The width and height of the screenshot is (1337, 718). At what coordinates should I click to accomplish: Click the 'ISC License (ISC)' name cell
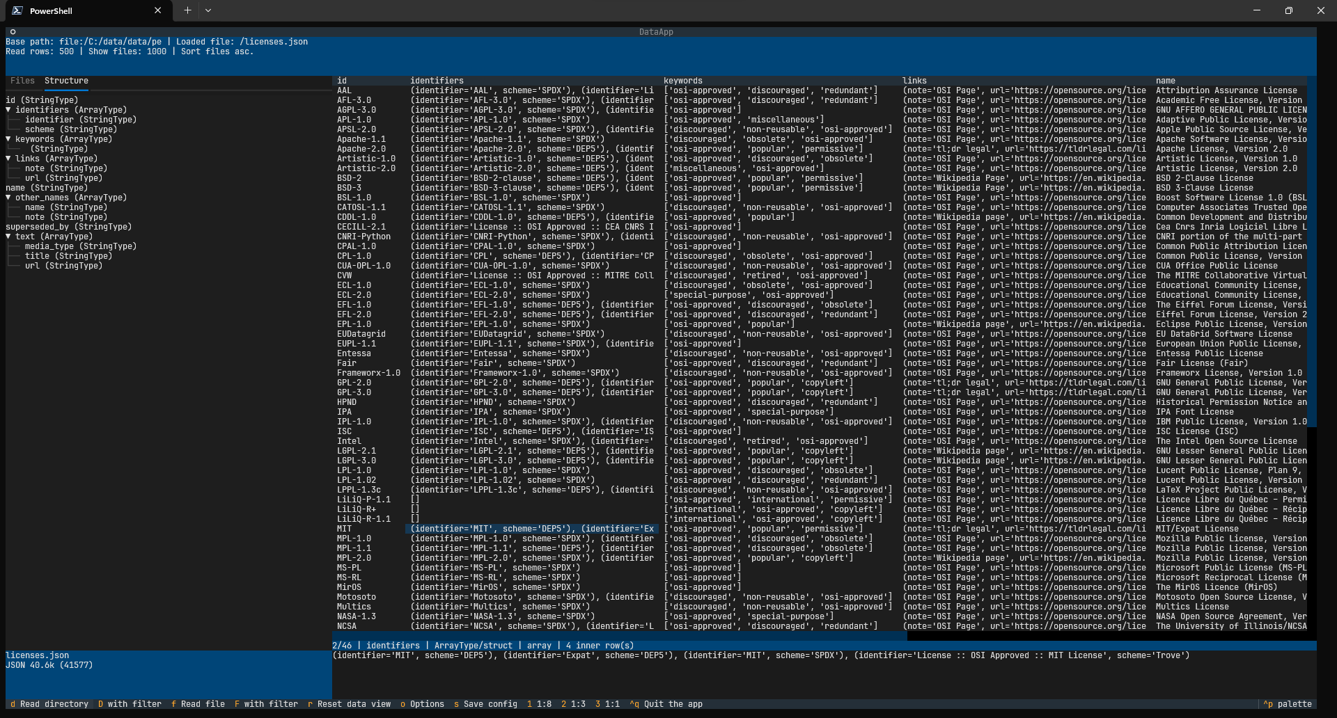coord(1198,431)
